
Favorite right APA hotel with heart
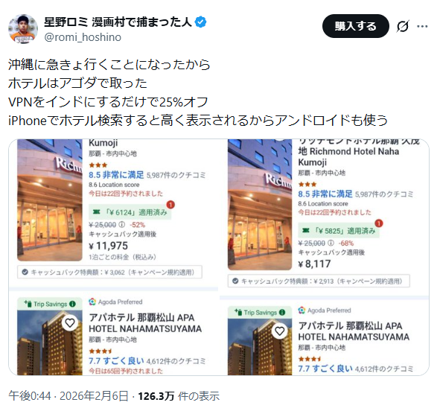(x=279, y=331)
